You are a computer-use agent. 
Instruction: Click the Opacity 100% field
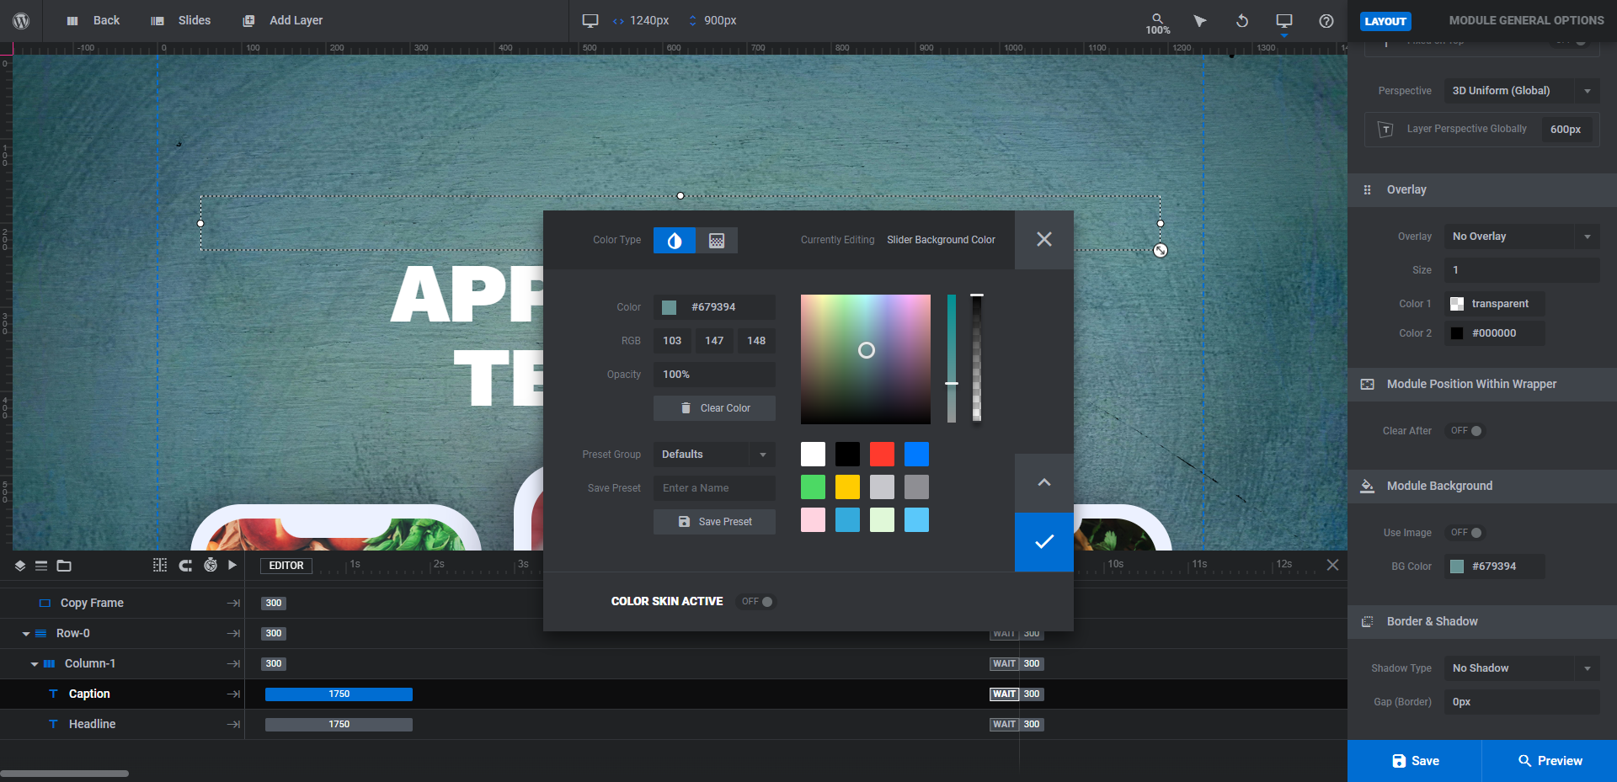714,375
